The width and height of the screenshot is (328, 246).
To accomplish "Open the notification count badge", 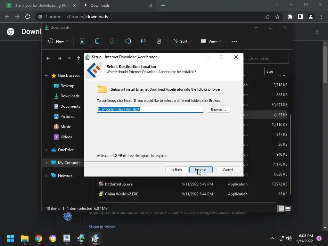I will pyautogui.click(x=319, y=238).
